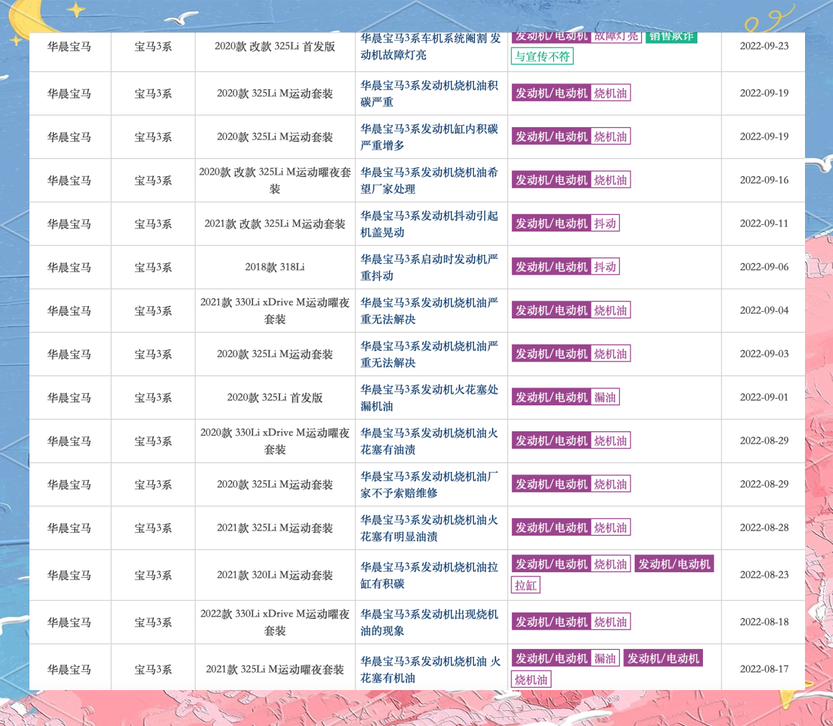
Task: Select the date cell '2022-08-28'
Action: [x=764, y=527]
